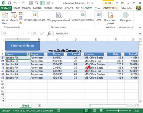Open the XML group
143x113 pixels.
(99, 17)
